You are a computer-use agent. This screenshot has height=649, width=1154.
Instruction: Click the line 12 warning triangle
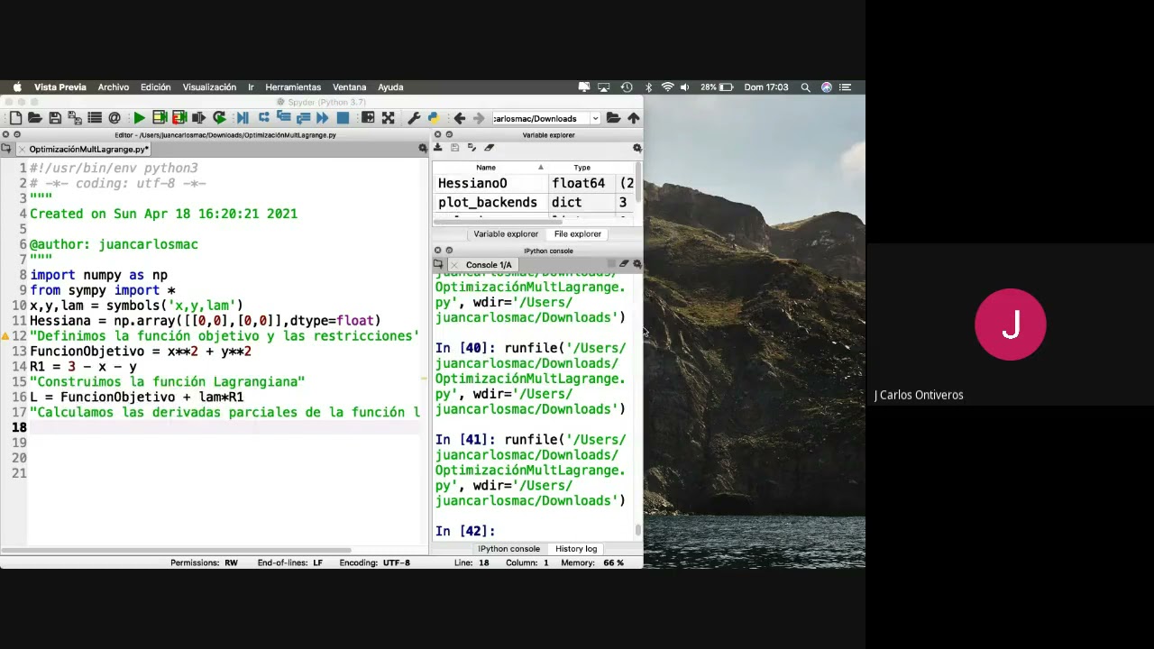click(5, 335)
